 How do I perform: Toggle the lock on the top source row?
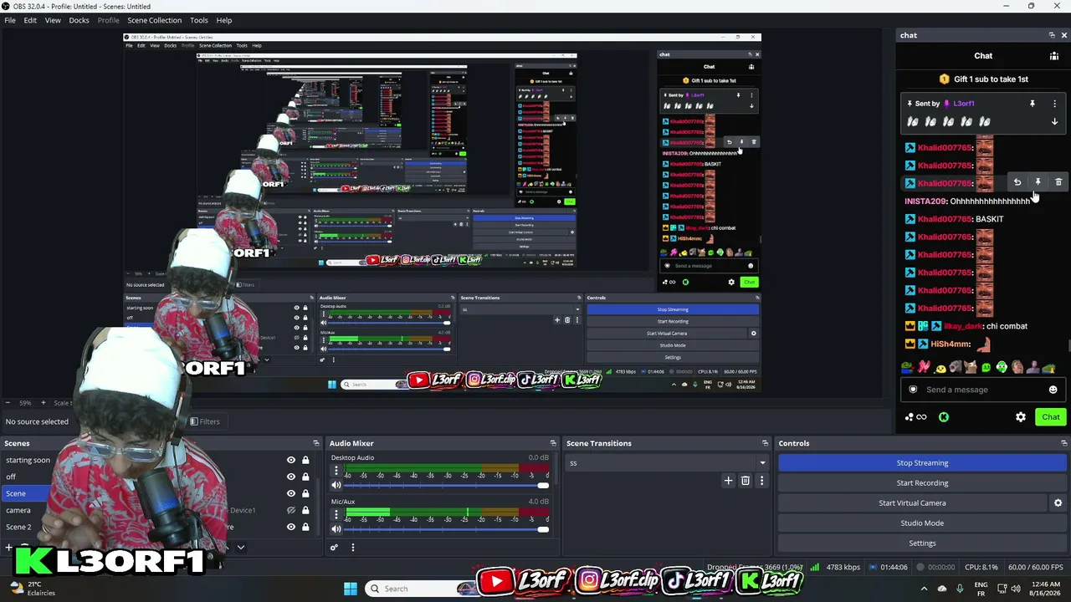pos(305,460)
